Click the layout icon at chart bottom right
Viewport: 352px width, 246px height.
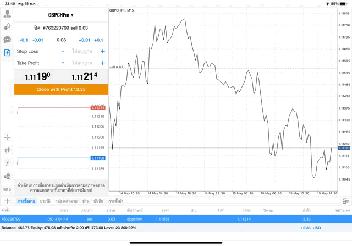pyautogui.click(x=345, y=201)
